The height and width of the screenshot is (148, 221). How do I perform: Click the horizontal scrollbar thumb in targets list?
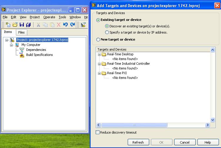pos(134,125)
